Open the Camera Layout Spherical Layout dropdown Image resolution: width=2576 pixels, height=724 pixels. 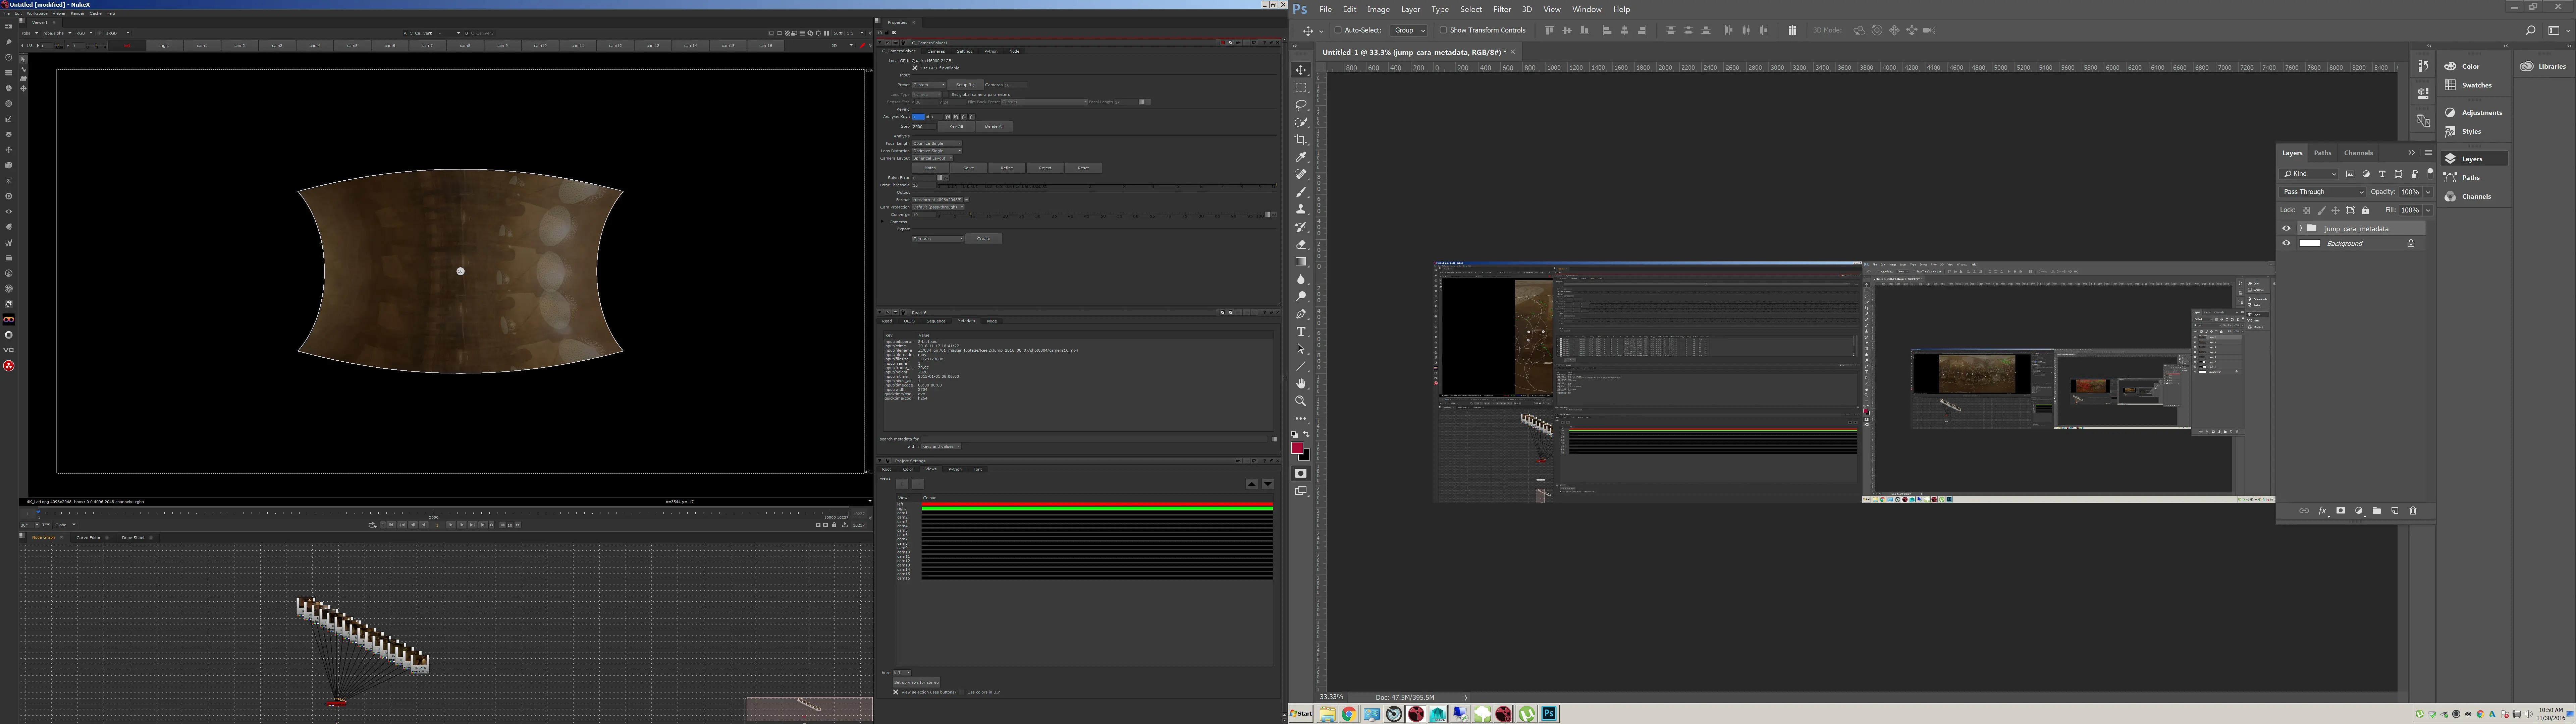933,158
